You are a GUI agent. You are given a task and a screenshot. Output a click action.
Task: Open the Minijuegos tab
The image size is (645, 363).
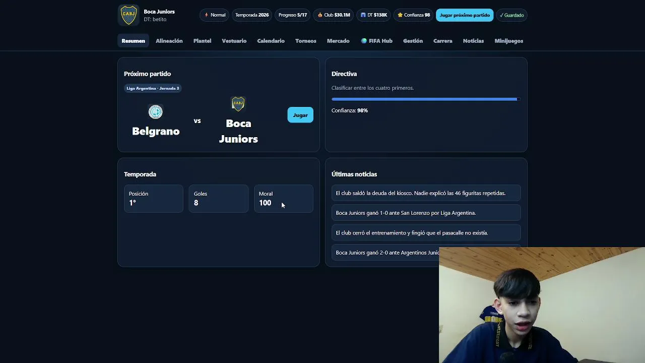pyautogui.click(x=509, y=41)
